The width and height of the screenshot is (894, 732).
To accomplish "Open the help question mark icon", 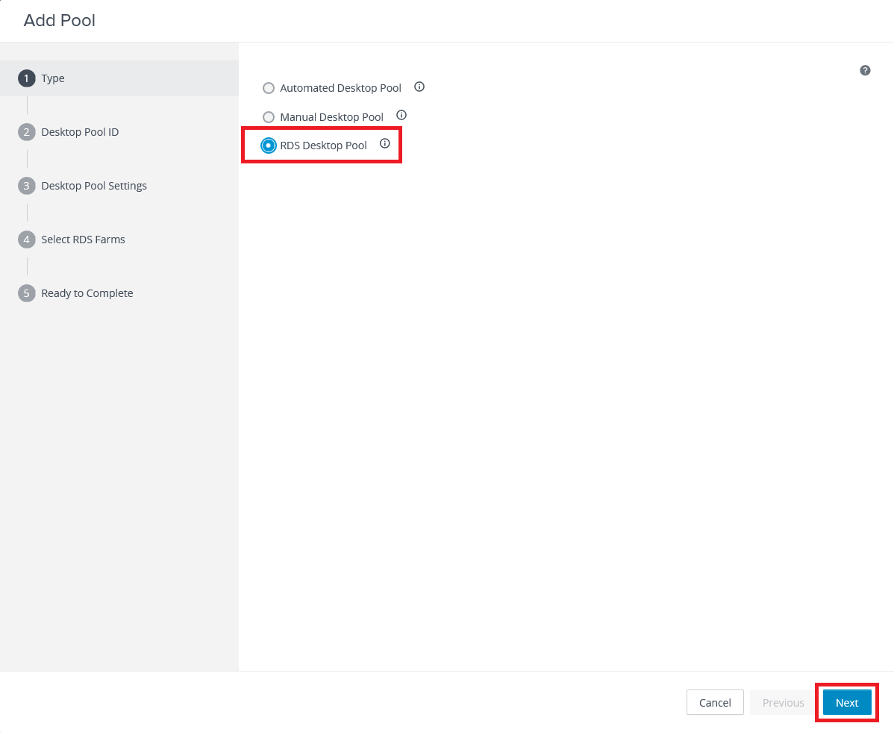I will (x=865, y=70).
